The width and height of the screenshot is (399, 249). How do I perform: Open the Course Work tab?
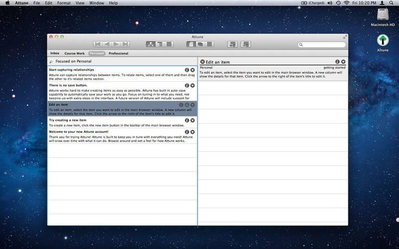click(x=74, y=53)
